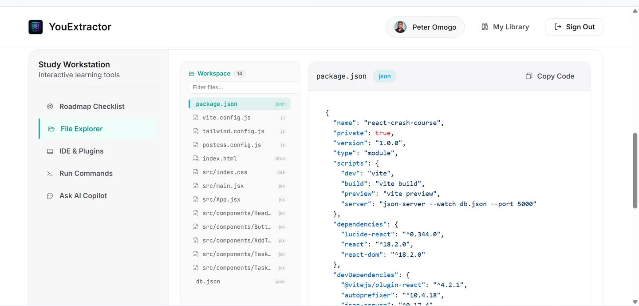Click the src/components/Head file icon

(196, 213)
